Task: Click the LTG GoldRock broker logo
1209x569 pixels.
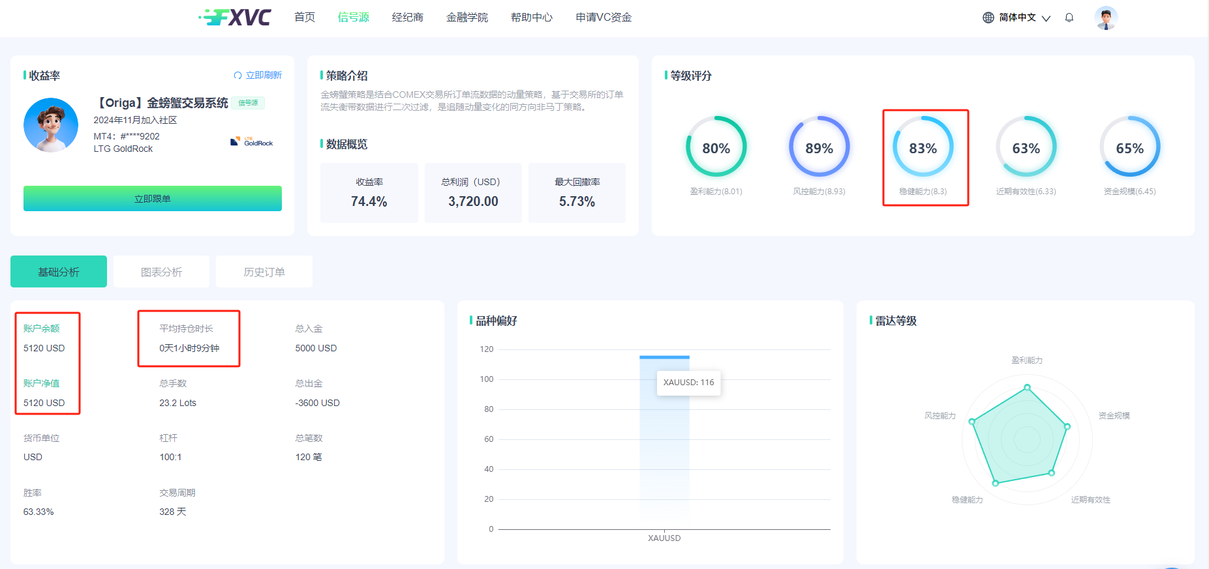Action: [x=252, y=141]
